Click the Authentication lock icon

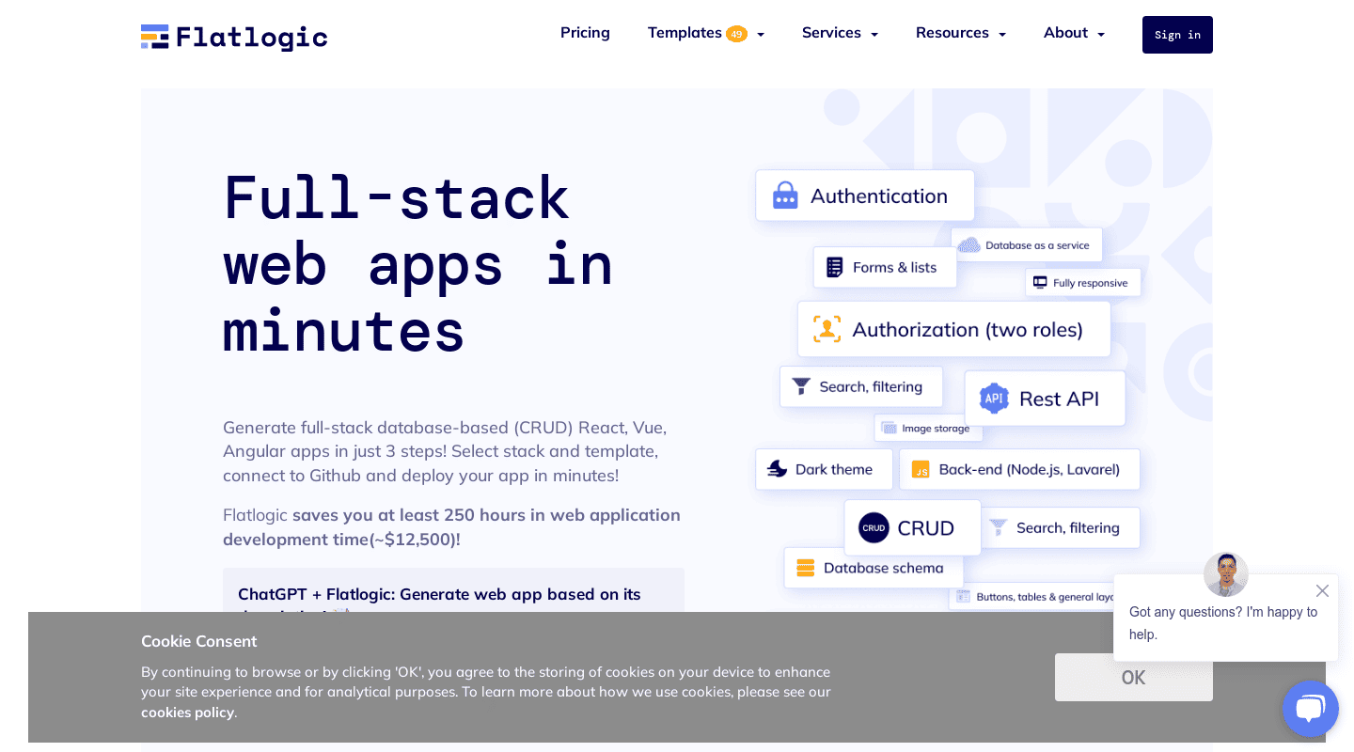[x=785, y=196]
